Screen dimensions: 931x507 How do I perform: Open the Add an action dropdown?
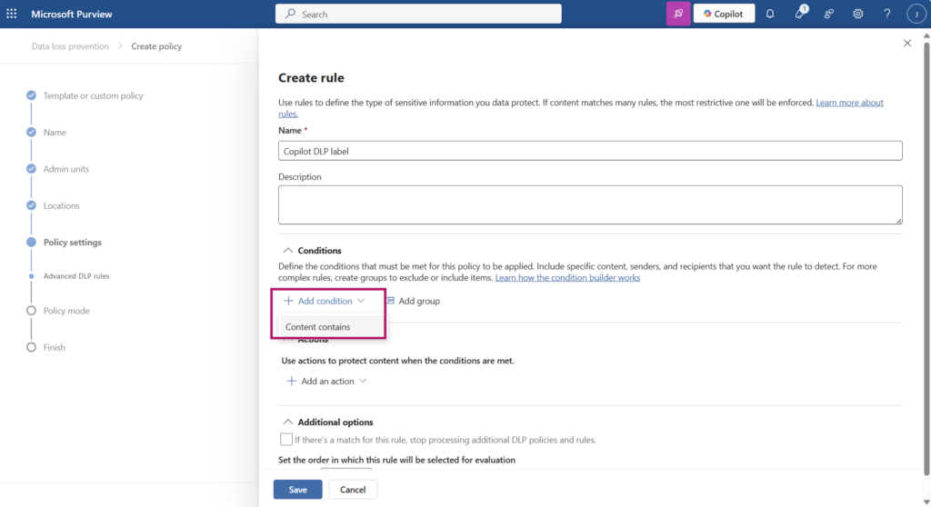click(x=326, y=381)
